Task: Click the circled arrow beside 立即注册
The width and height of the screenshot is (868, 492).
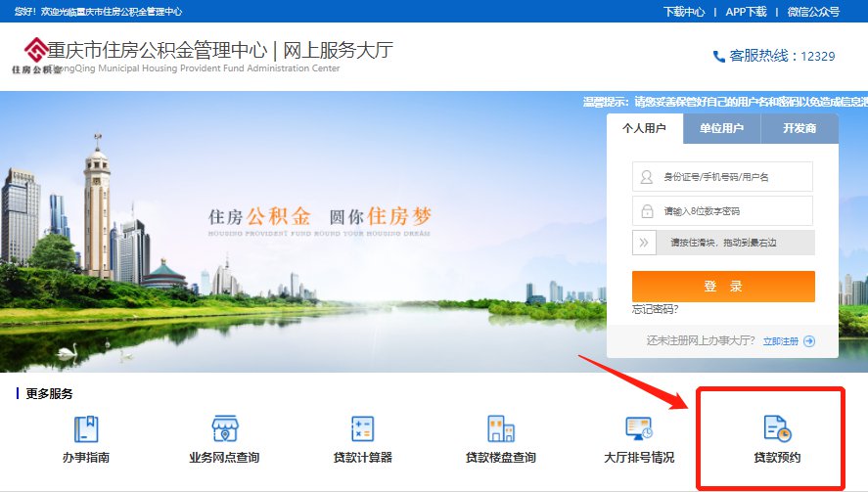Action: point(809,341)
